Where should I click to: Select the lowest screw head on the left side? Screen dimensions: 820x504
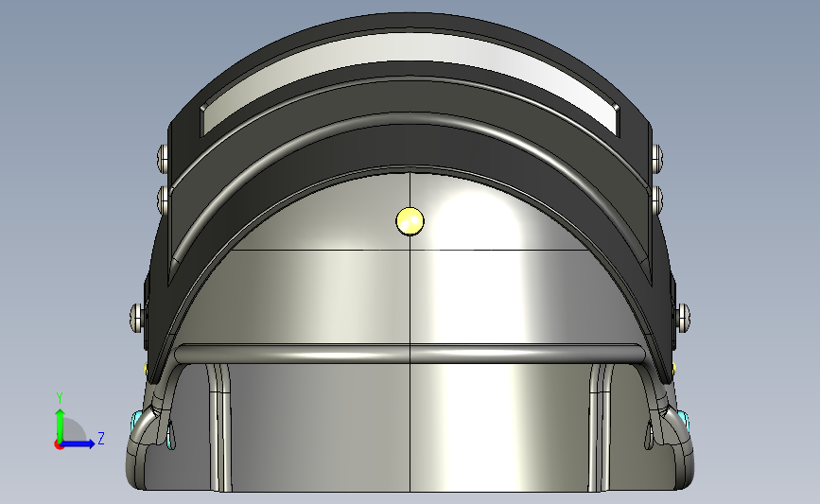coord(138,318)
